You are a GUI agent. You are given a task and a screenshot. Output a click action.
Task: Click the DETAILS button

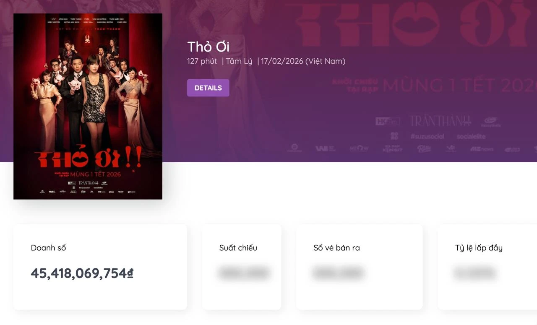pos(208,88)
